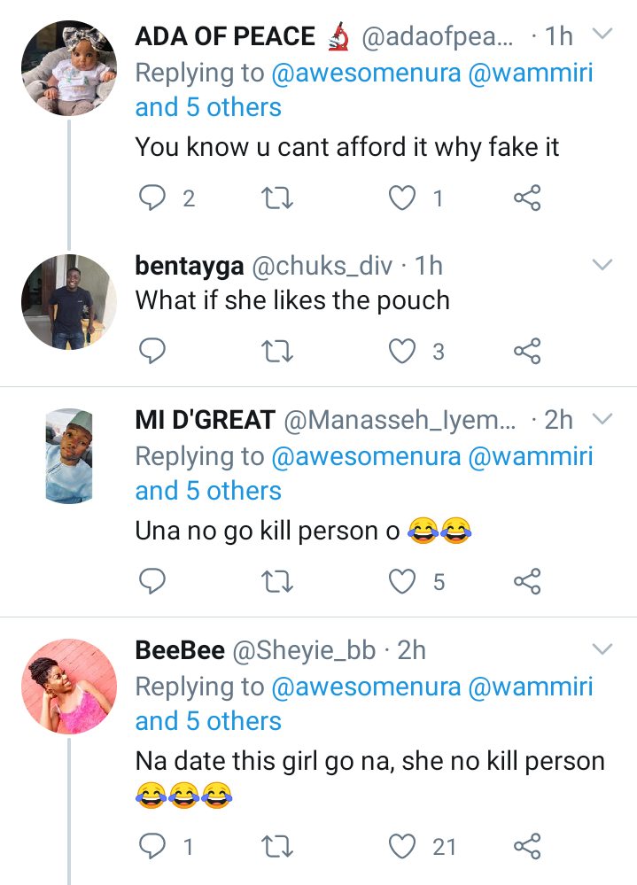Screen dimensions: 637x885
Task: View BeeBee's profile picture
Action: pyautogui.click(x=69, y=686)
